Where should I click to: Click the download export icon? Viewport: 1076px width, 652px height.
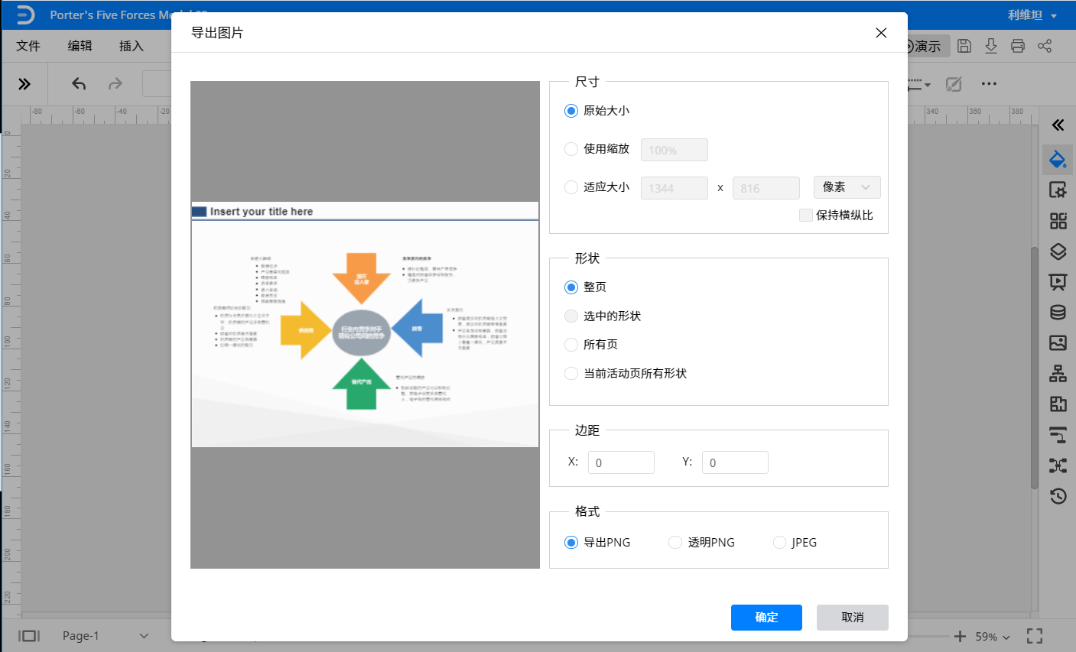991,46
